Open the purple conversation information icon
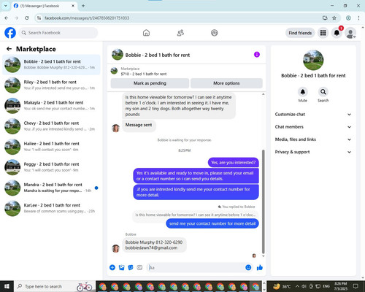The width and height of the screenshot is (365, 292). [x=257, y=55]
